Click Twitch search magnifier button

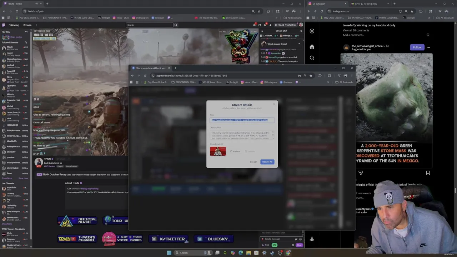coord(176,25)
